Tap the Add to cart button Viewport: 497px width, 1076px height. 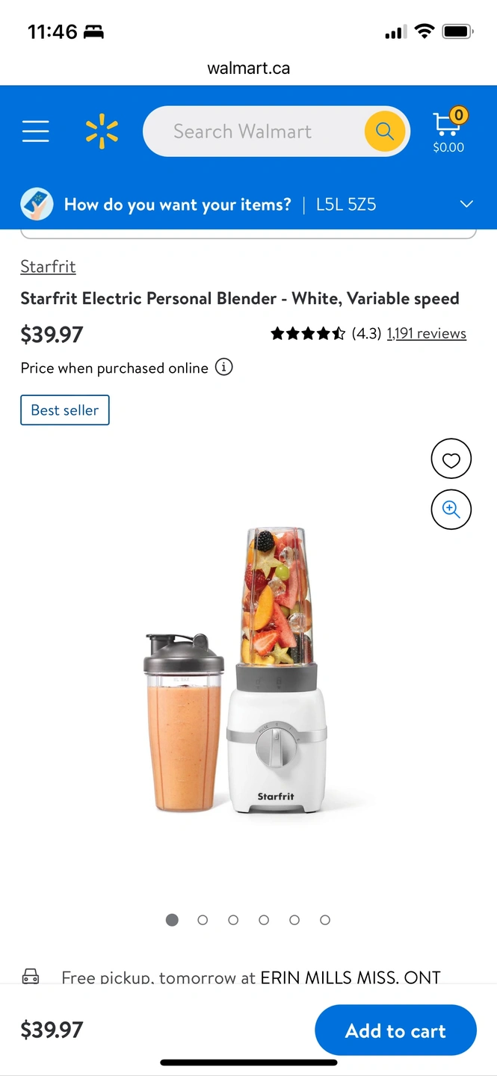pyautogui.click(x=395, y=1030)
